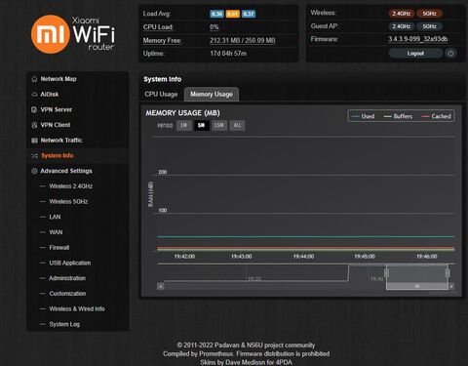Click the VPN Client icon
This screenshot has height=366, width=468.
pos(34,125)
